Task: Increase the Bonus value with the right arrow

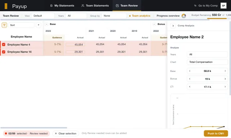Action: [225, 79]
